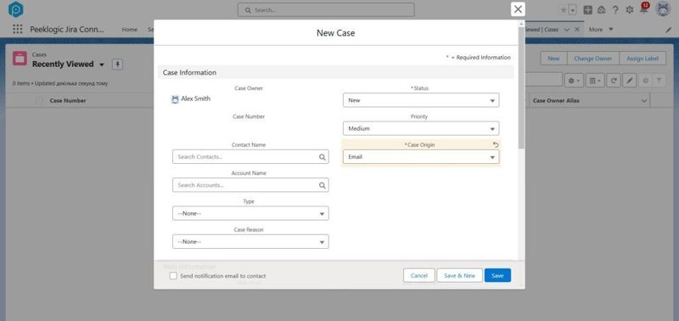This screenshot has height=321, width=679.
Task: Enable Send notification email to contact
Action: pos(173,276)
